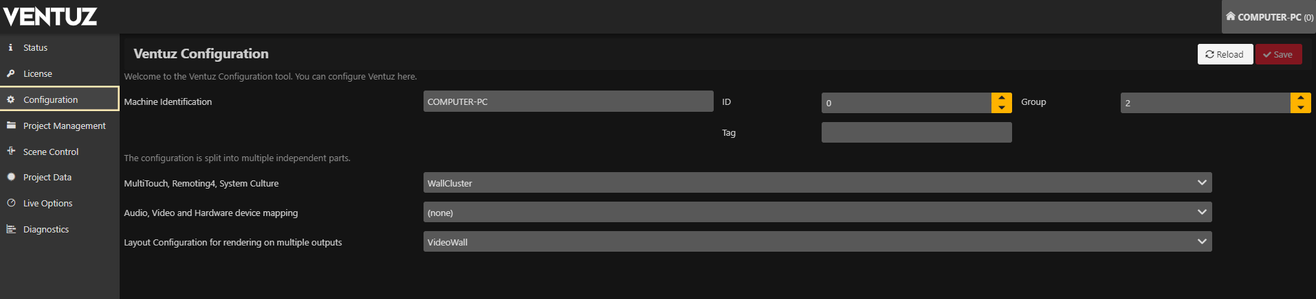Decrease the Group value with down arrow
The width and height of the screenshot is (1316, 299).
[1301, 108]
